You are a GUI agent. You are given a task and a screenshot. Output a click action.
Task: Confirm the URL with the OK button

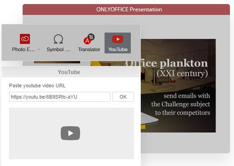[x=123, y=97]
